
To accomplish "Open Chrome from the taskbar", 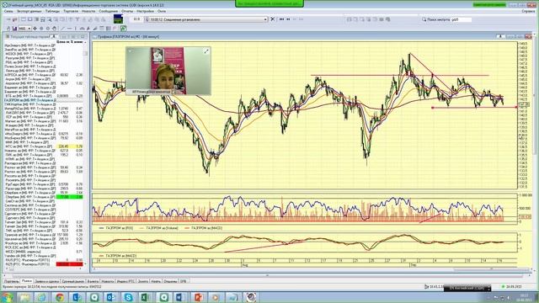I will (x=60, y=297).
